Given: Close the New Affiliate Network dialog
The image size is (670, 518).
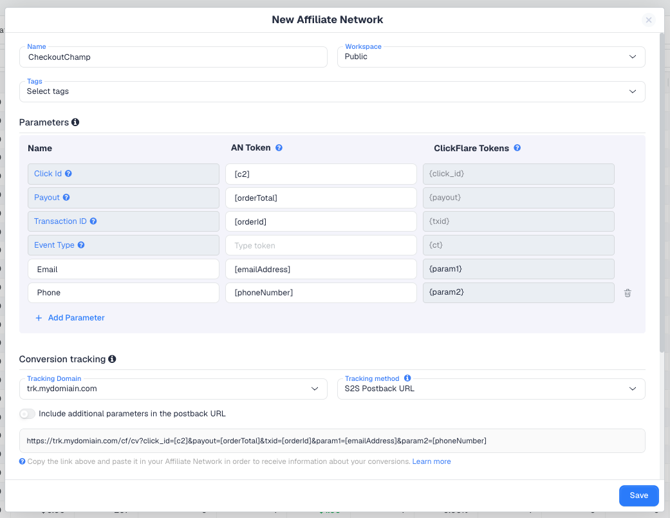Looking at the screenshot, I should point(648,20).
